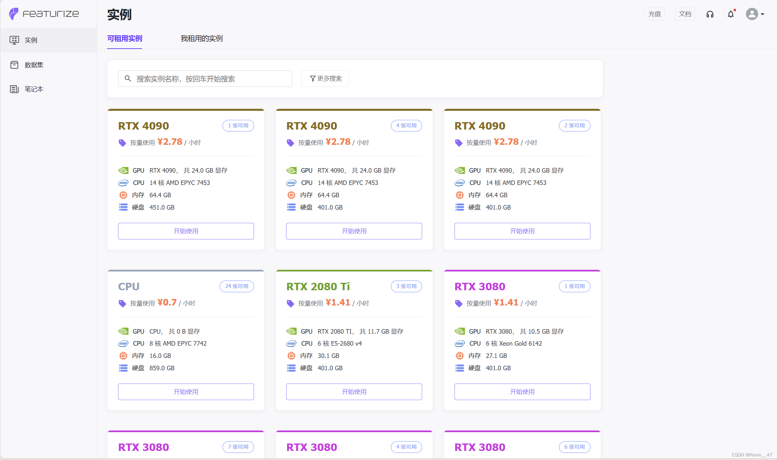Select the 可租用实例 tab
Image resolution: width=777 pixels, height=460 pixels.
click(125, 39)
